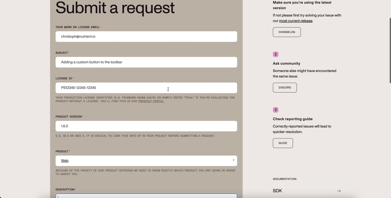Click the Check reporting guide heading

pos(293,119)
